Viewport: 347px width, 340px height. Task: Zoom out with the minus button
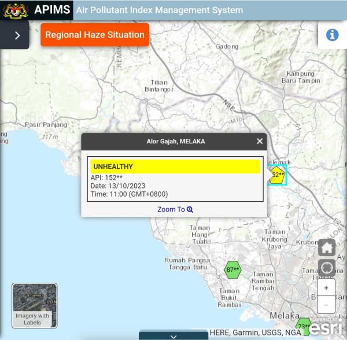click(x=326, y=304)
